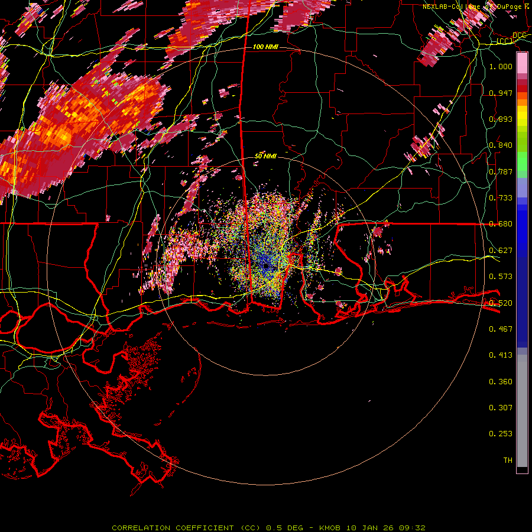Click the 0.520 color scale value

coord(501,303)
